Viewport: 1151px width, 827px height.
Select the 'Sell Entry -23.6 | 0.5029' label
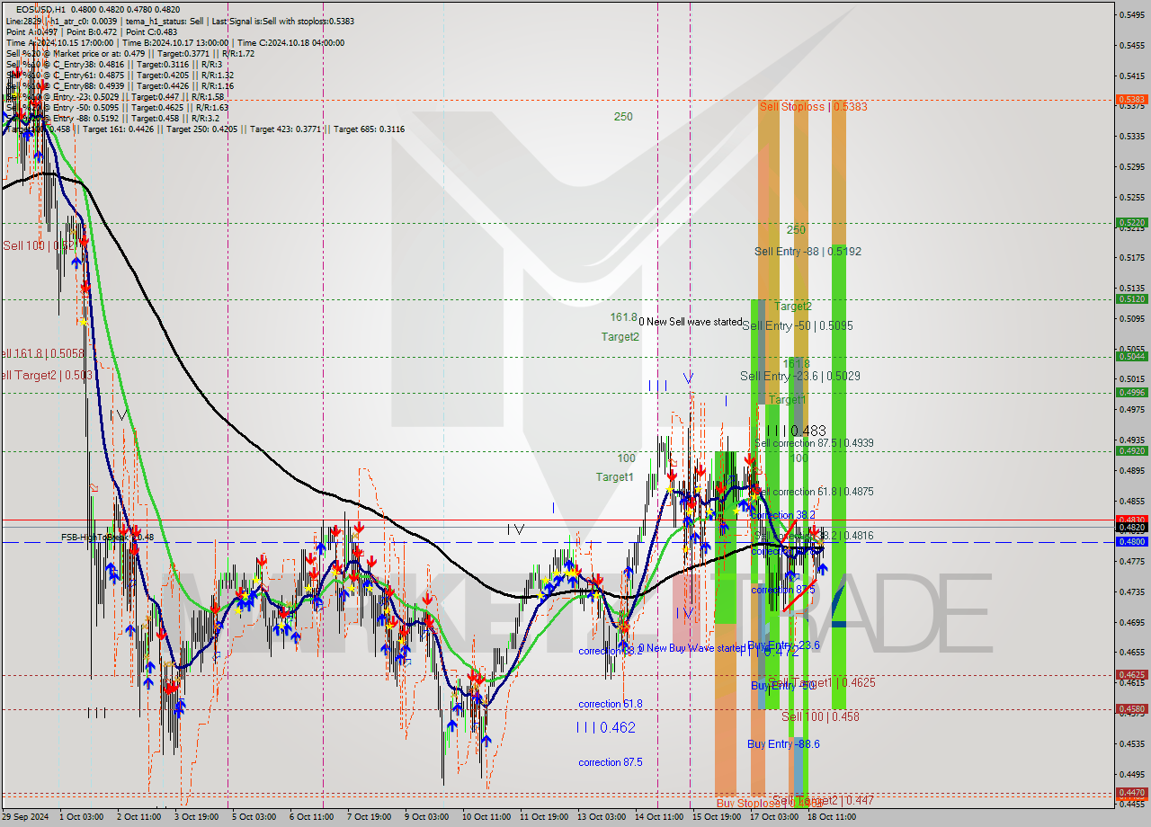pos(799,376)
